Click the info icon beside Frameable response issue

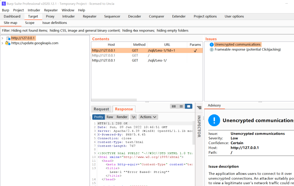(x=212, y=49)
